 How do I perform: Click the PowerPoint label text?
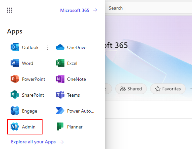[x=34, y=79]
